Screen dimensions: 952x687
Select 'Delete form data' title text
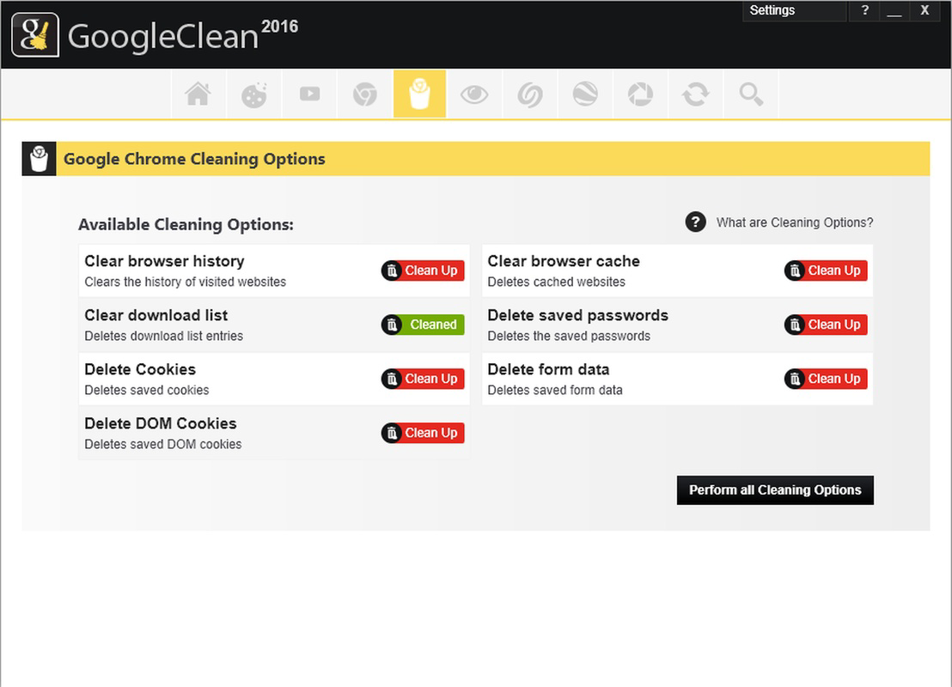click(x=548, y=369)
